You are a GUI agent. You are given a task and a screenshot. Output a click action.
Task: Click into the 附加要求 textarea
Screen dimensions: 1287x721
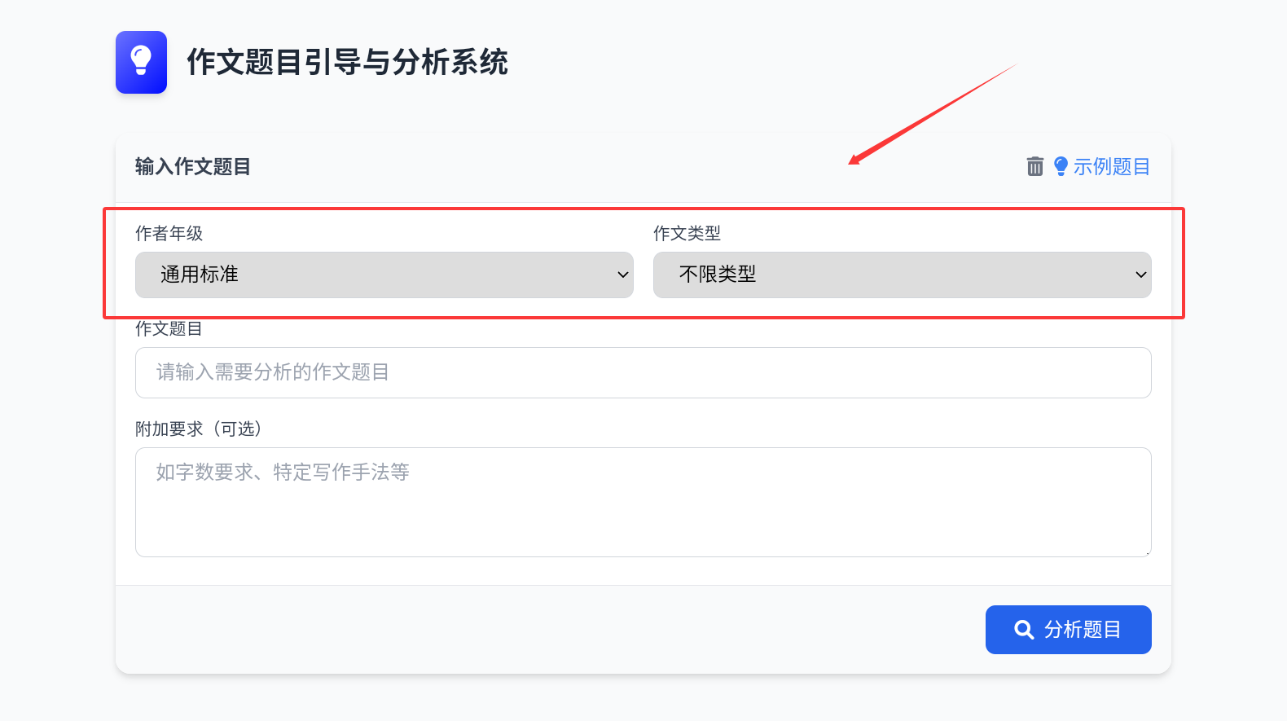pos(643,502)
